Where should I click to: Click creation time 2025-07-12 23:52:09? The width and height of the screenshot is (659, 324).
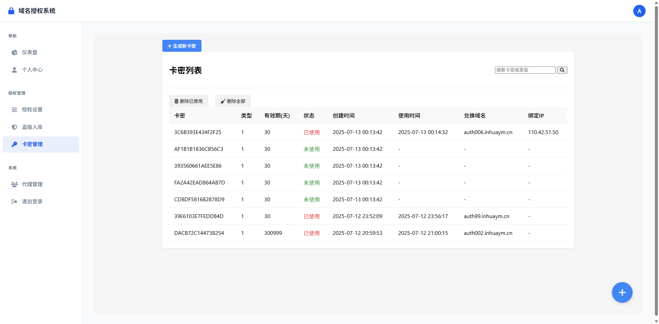[x=357, y=216]
